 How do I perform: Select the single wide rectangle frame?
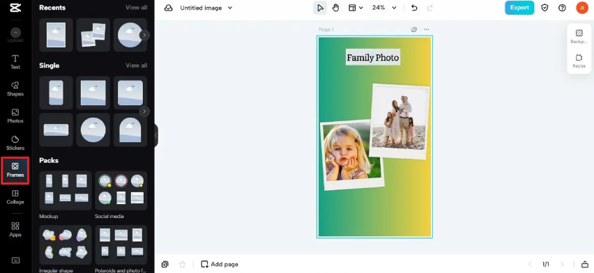pos(56,130)
